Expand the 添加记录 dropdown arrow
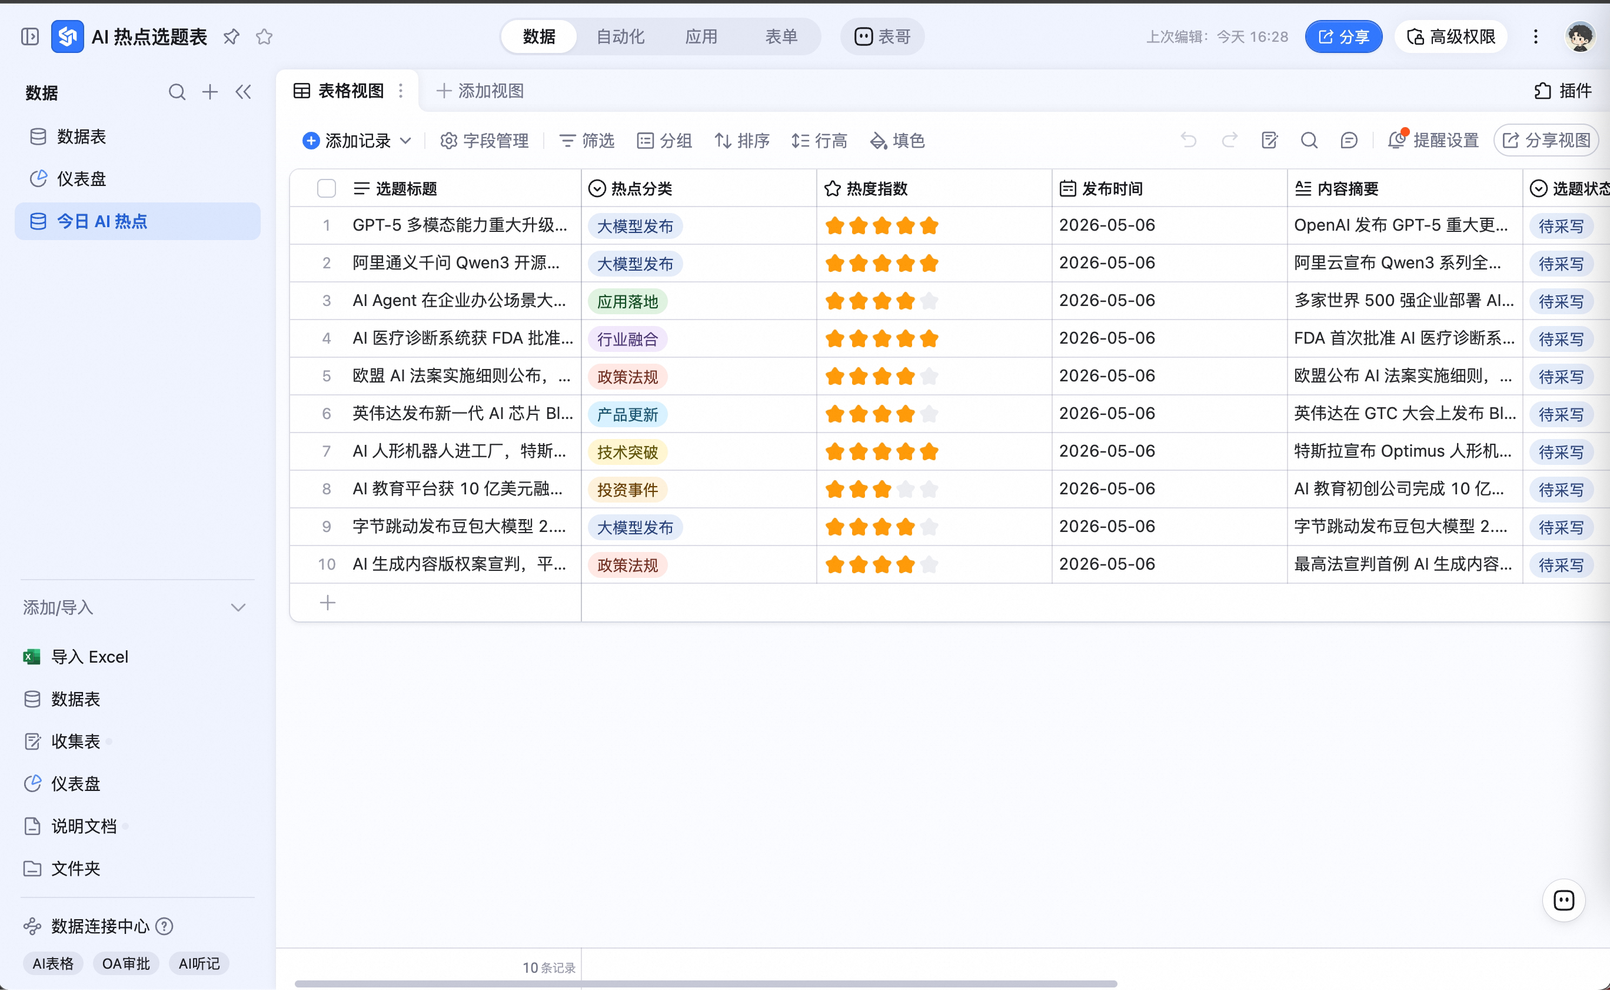Screen dimensions: 1610x991 coord(405,141)
